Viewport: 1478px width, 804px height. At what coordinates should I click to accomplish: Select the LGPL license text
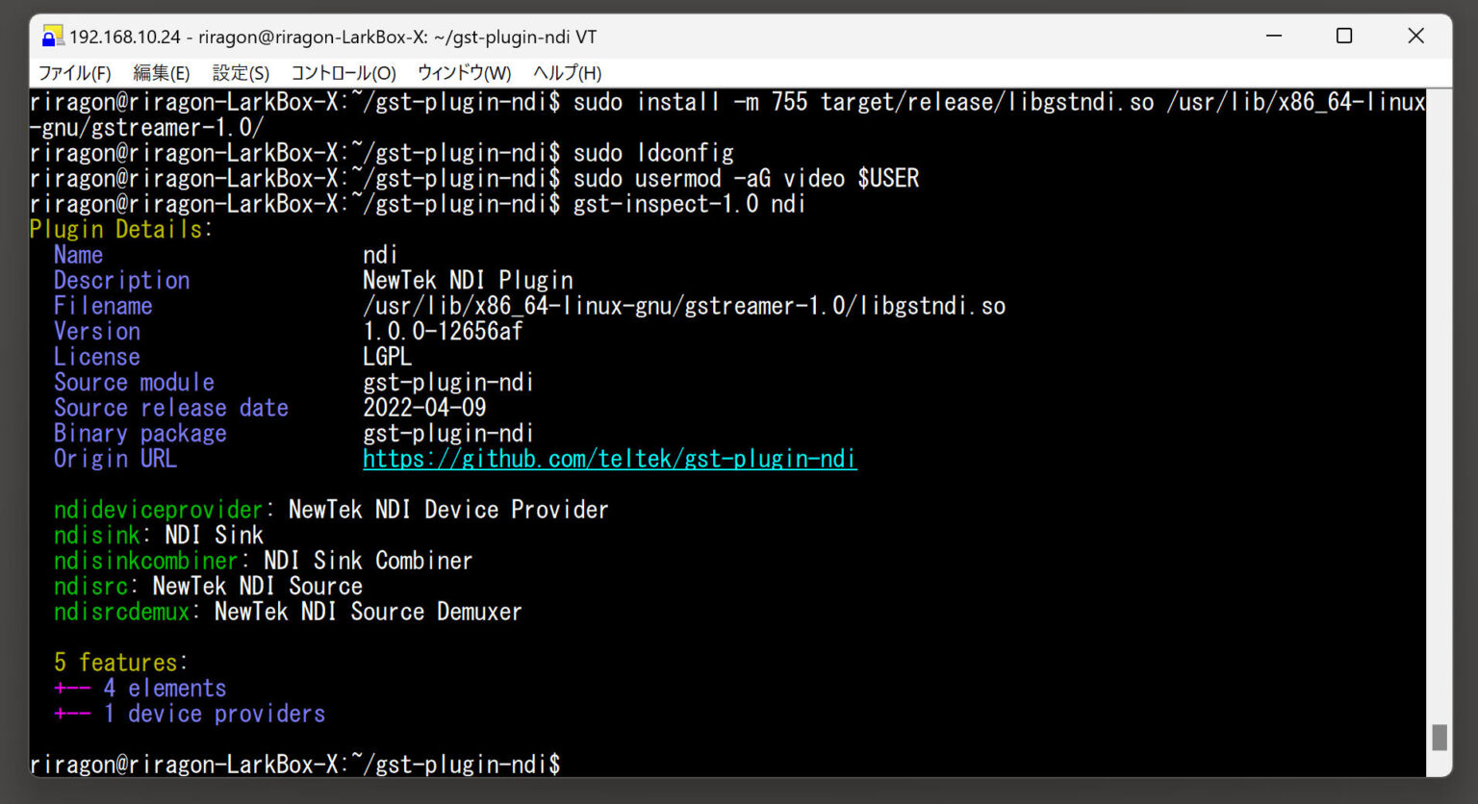tap(387, 356)
